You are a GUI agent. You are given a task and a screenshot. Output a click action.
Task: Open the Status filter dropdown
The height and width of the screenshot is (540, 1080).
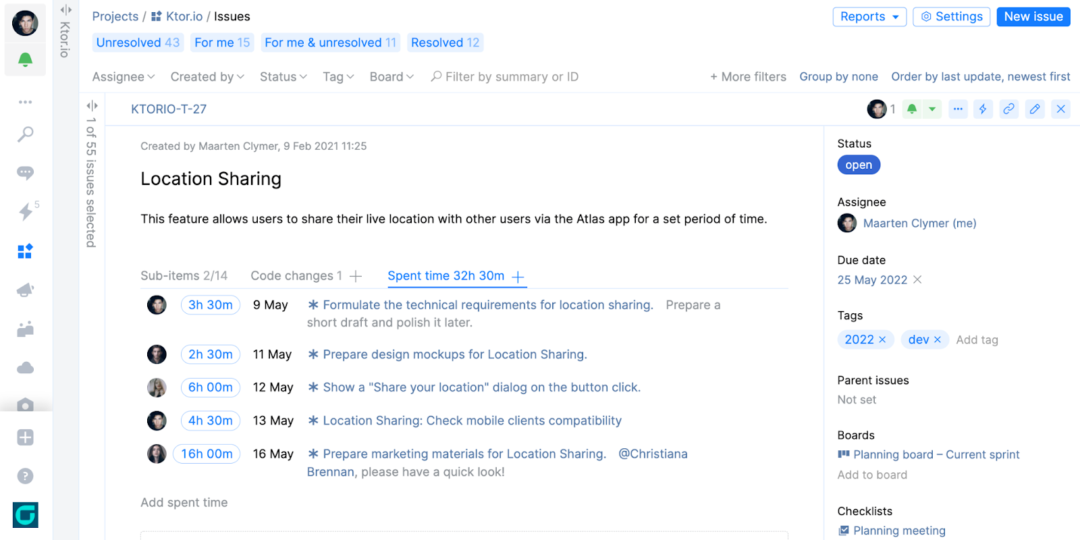click(283, 77)
